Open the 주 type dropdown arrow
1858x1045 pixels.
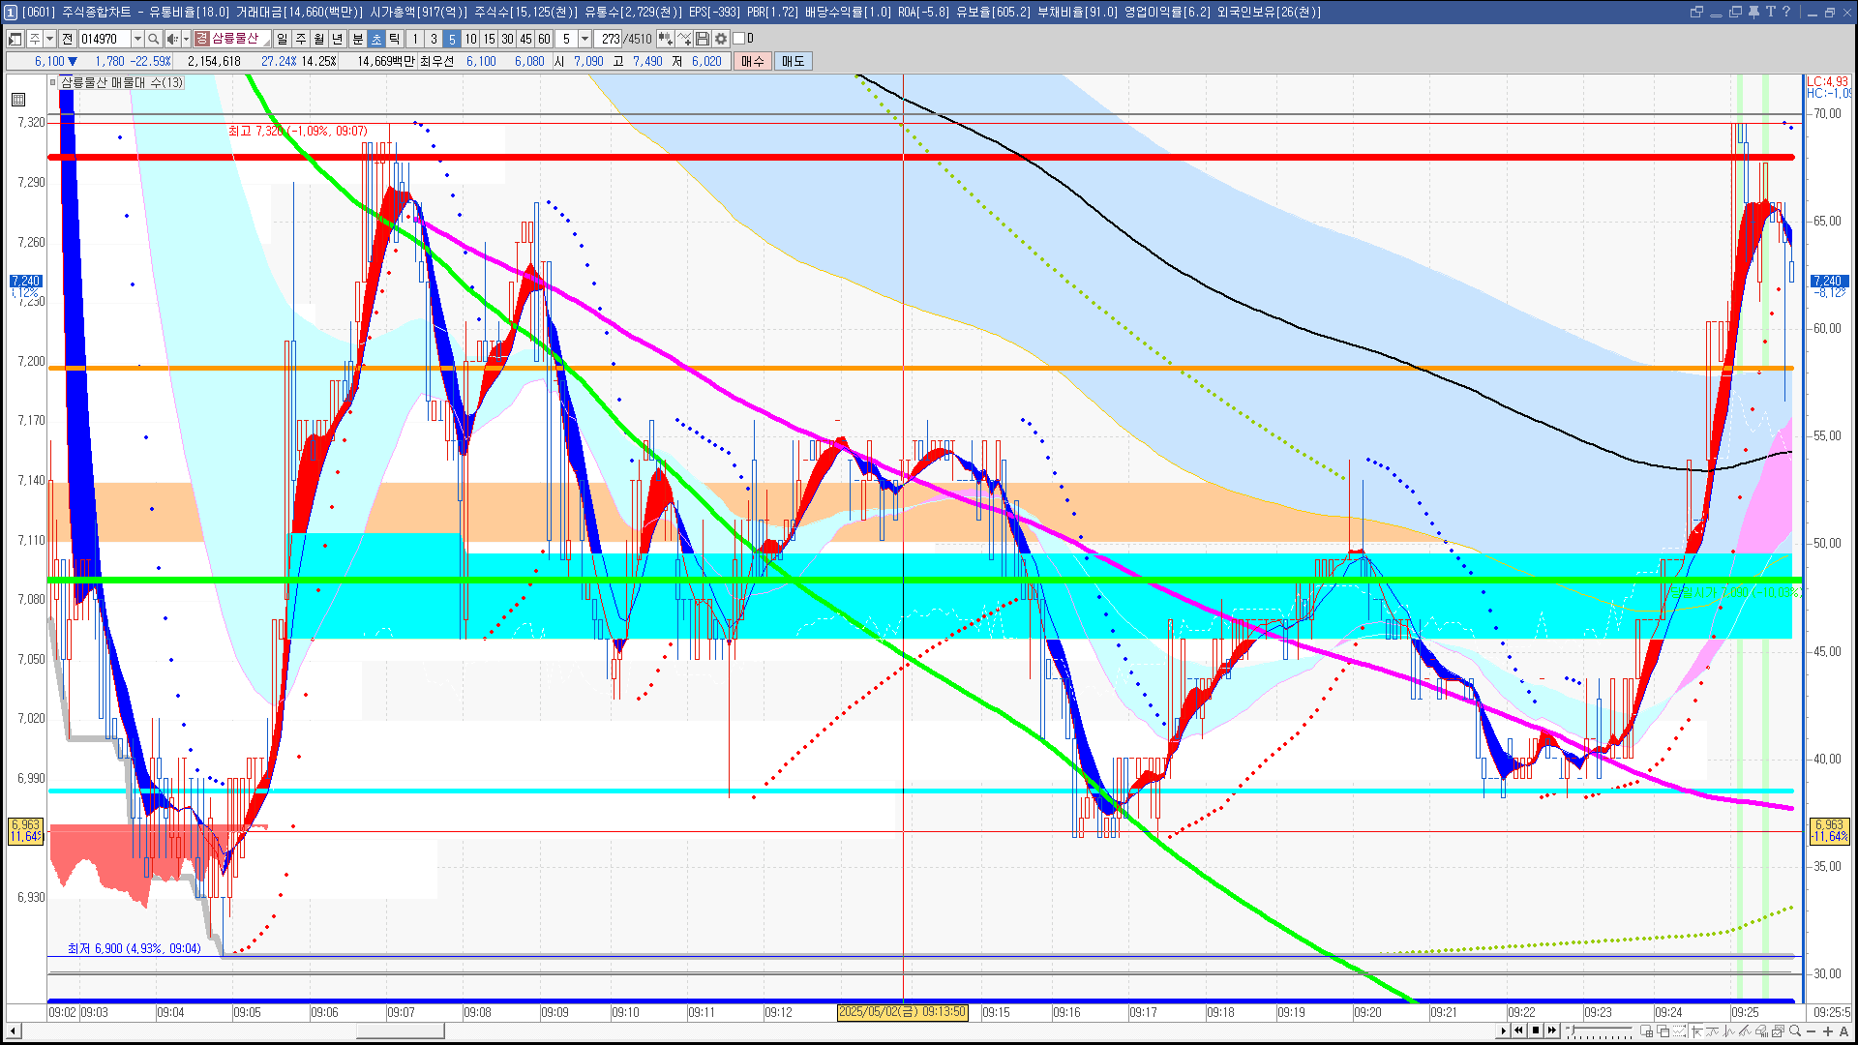(x=49, y=39)
